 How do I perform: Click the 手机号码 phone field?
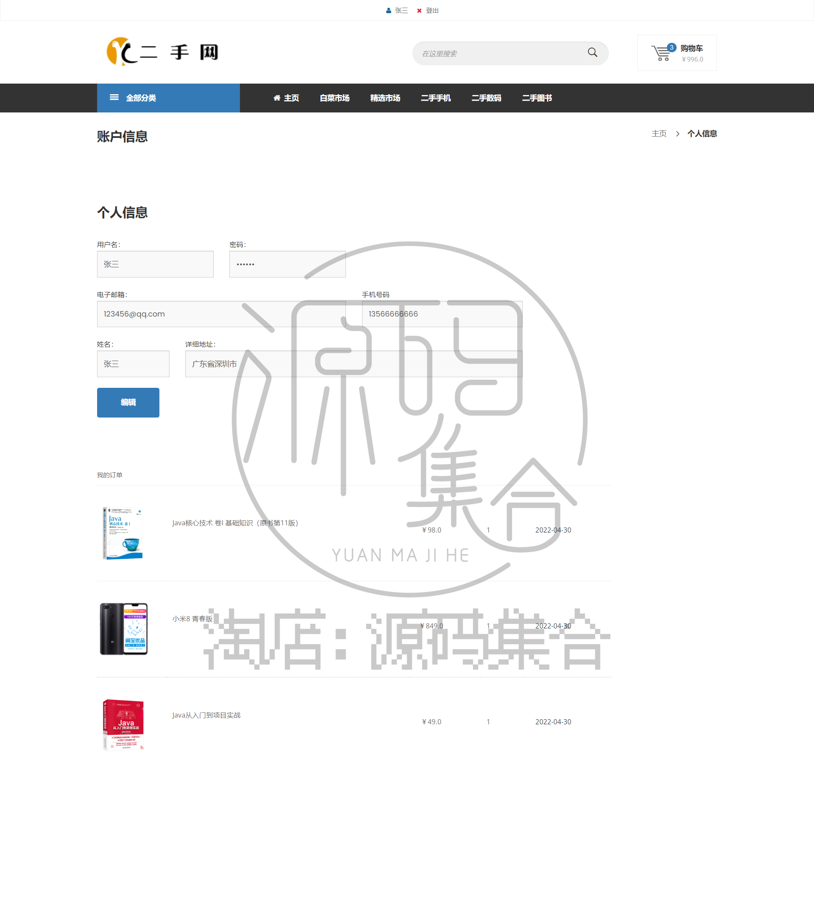442,314
